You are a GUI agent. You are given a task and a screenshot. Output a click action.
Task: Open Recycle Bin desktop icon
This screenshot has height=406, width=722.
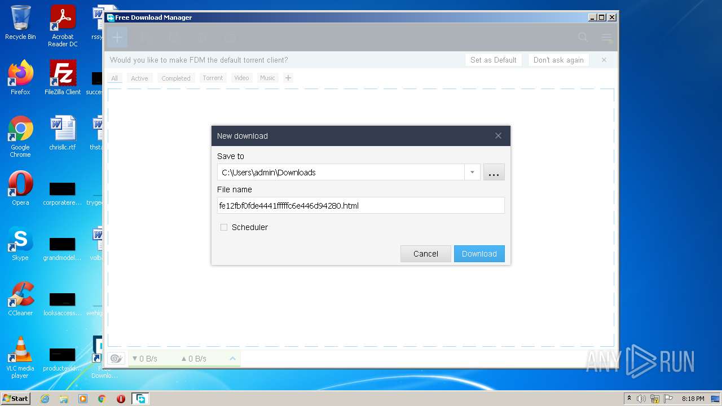point(20,23)
